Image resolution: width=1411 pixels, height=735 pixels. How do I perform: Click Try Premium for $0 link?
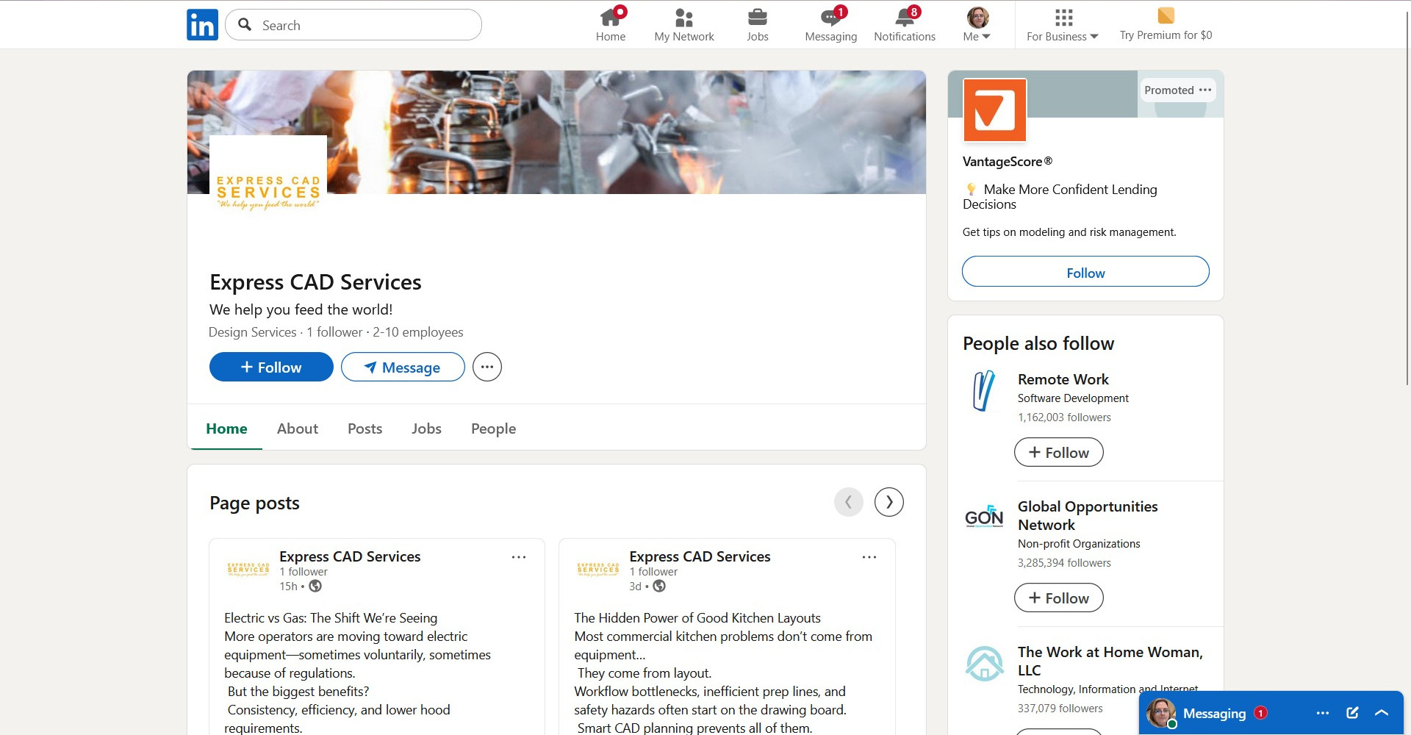(1166, 25)
